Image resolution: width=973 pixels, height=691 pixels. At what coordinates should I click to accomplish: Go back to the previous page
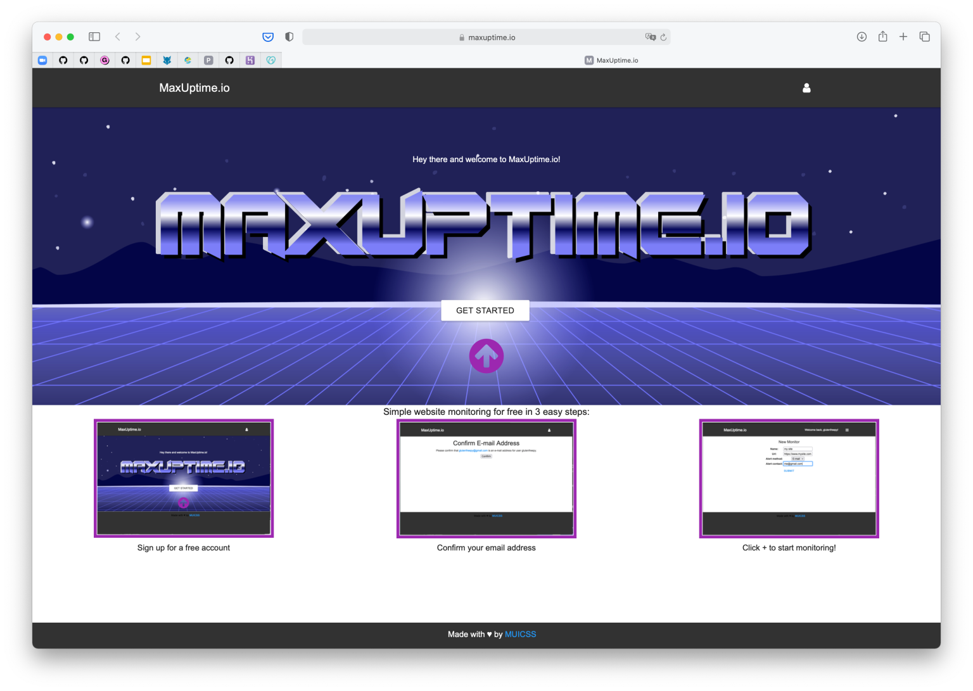point(117,37)
